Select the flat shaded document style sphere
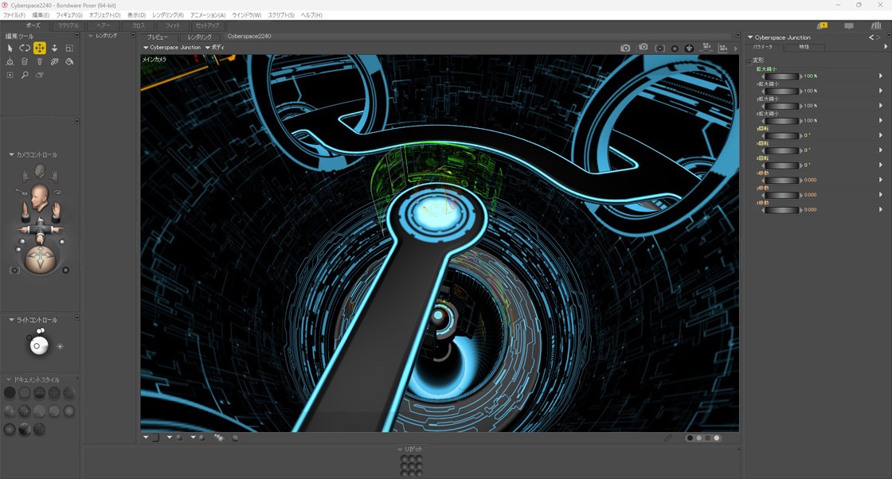892x479 pixels. click(10, 411)
